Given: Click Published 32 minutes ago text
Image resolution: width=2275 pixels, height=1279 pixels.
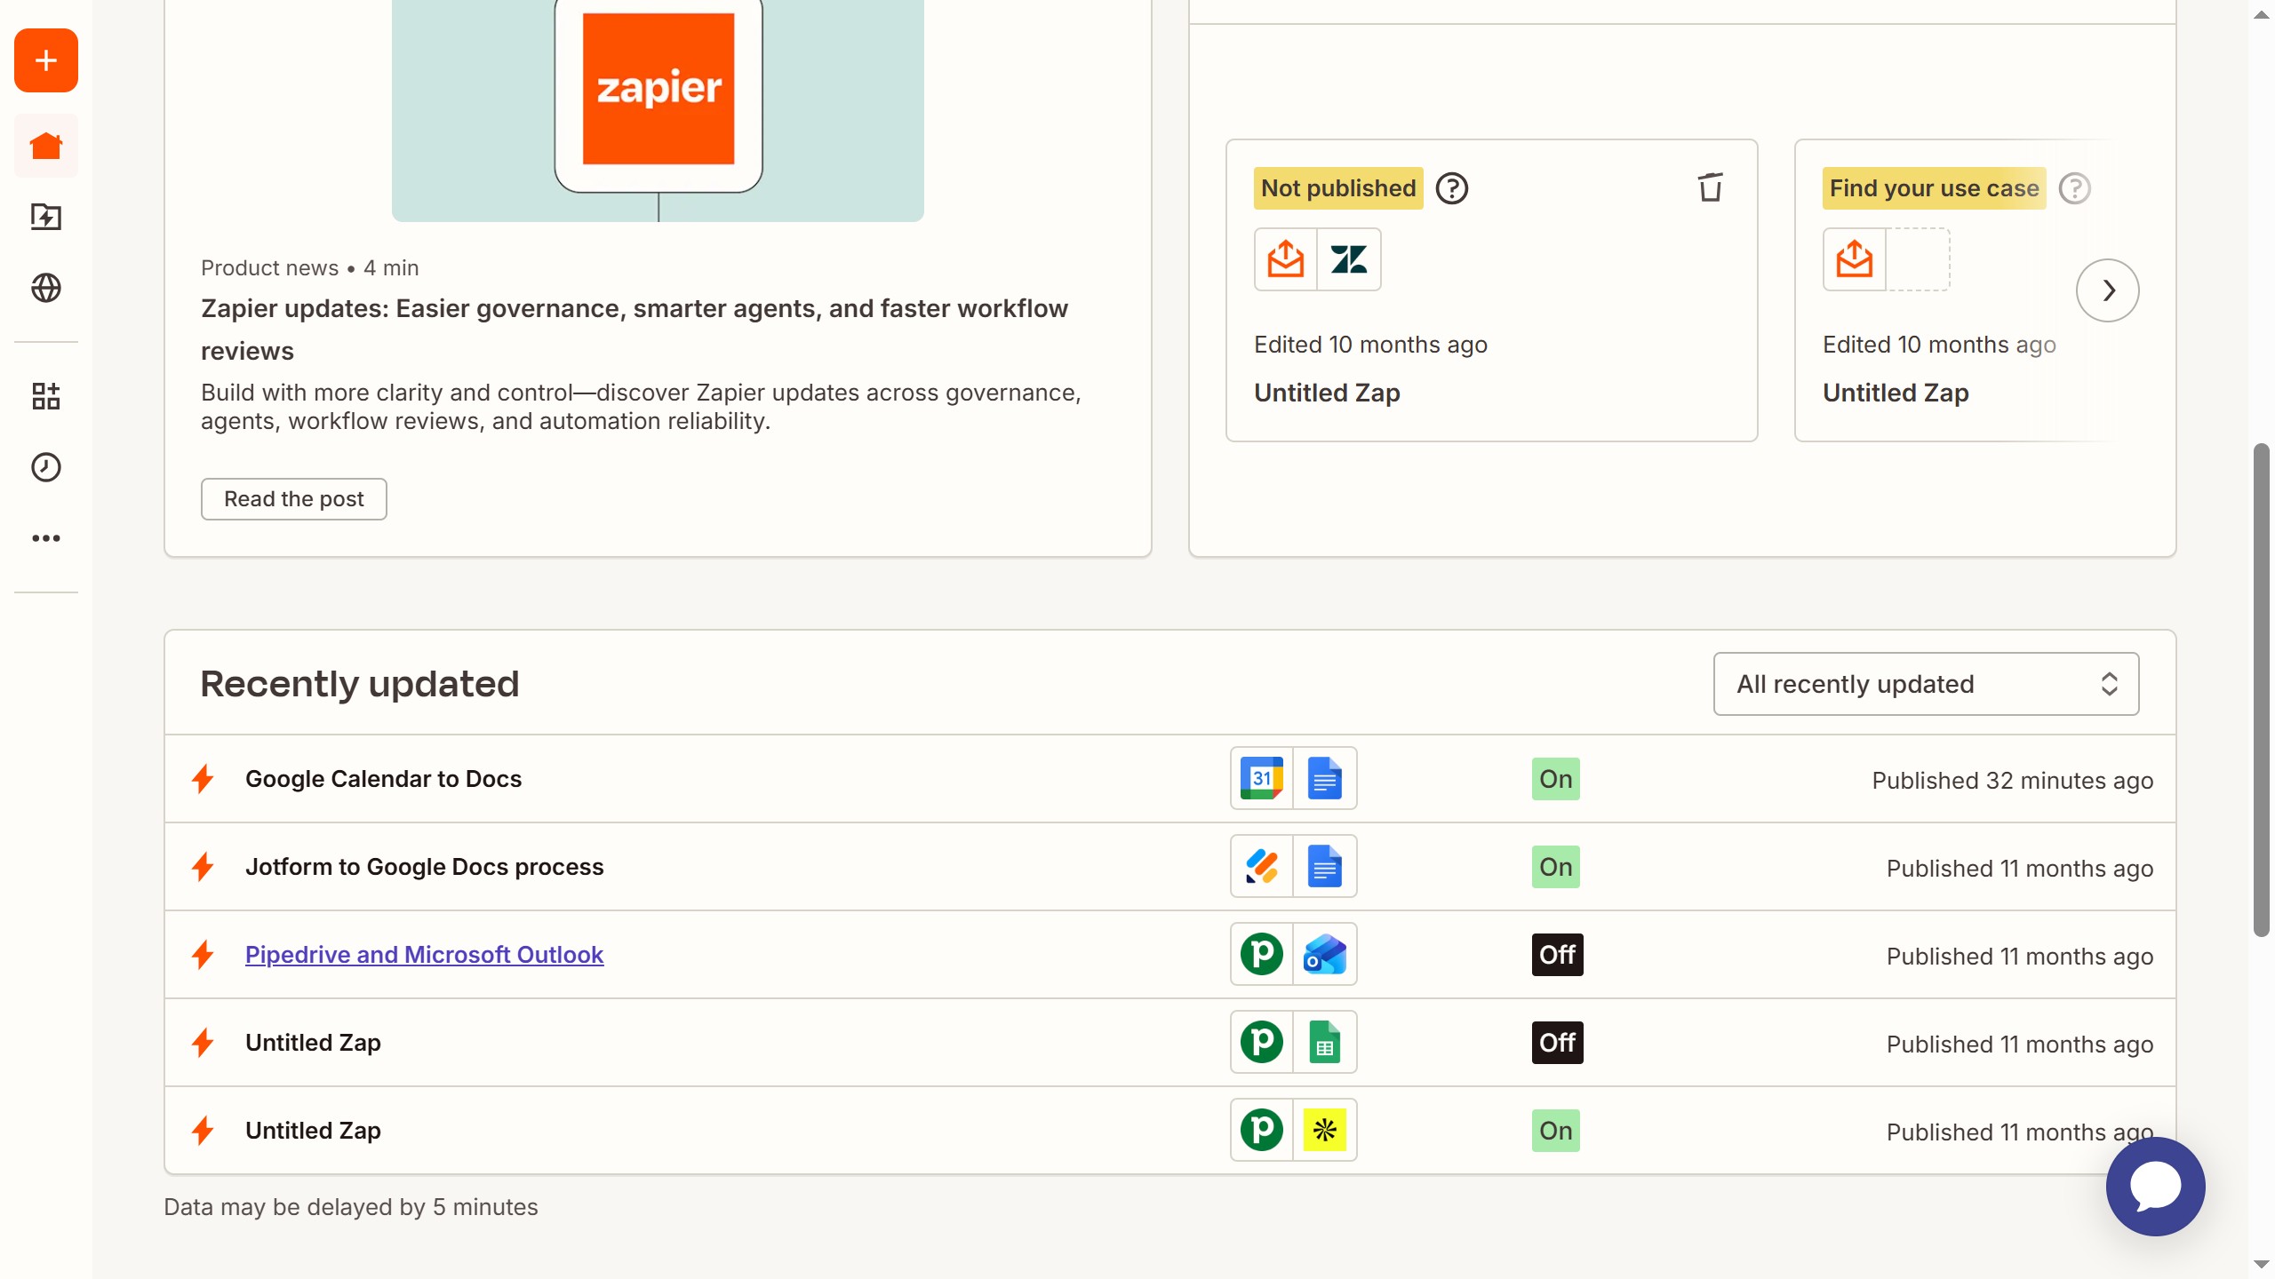Looking at the screenshot, I should tap(2012, 781).
